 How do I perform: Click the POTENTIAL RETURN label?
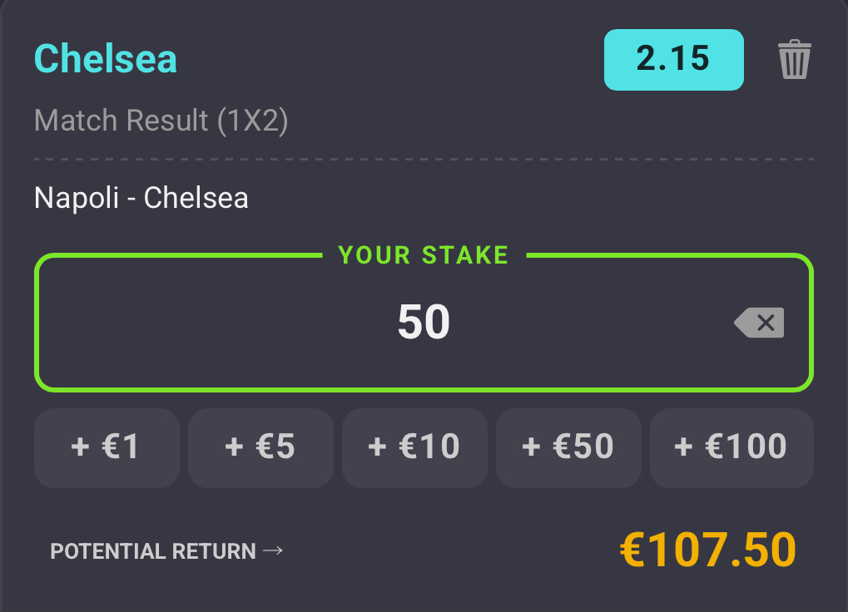pyautogui.click(x=153, y=551)
